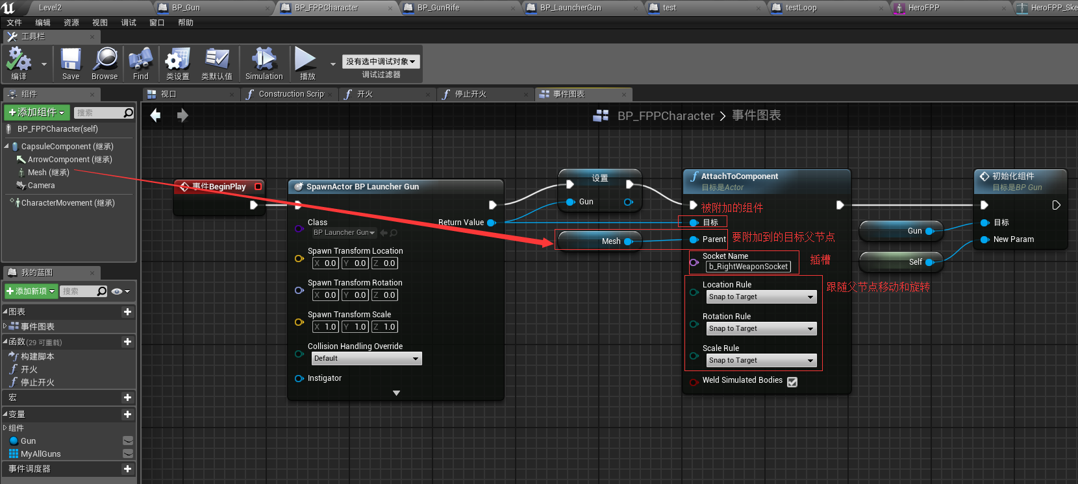The width and height of the screenshot is (1078, 484).
Task: Browse to BP Launcher Gun class arrow icon
Action: [384, 233]
